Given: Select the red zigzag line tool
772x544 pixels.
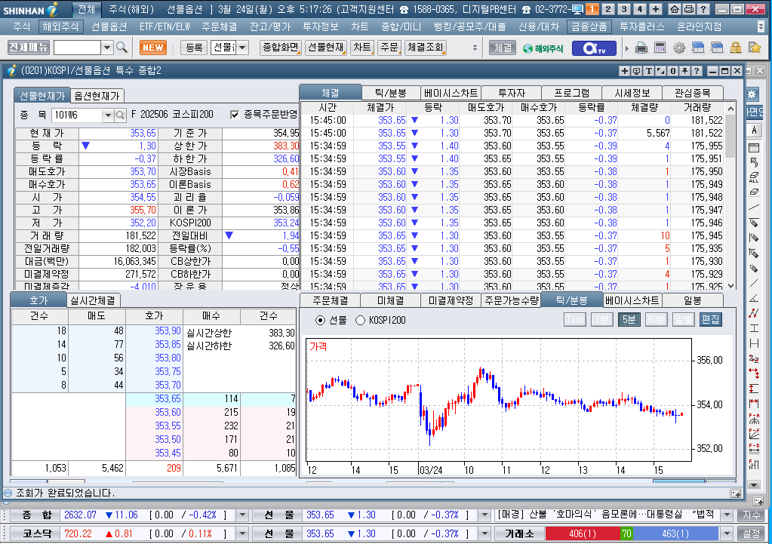Looking at the screenshot, I should coord(754,313).
